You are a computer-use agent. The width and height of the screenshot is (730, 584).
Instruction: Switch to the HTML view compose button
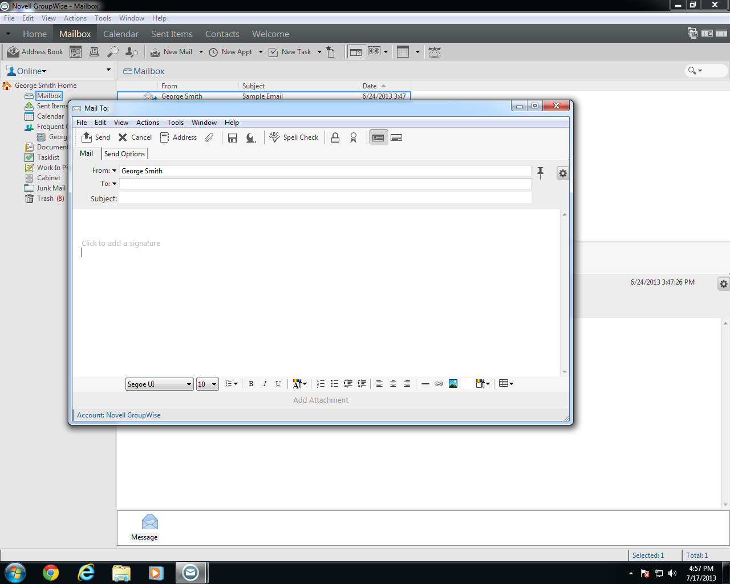pyautogui.click(x=378, y=137)
